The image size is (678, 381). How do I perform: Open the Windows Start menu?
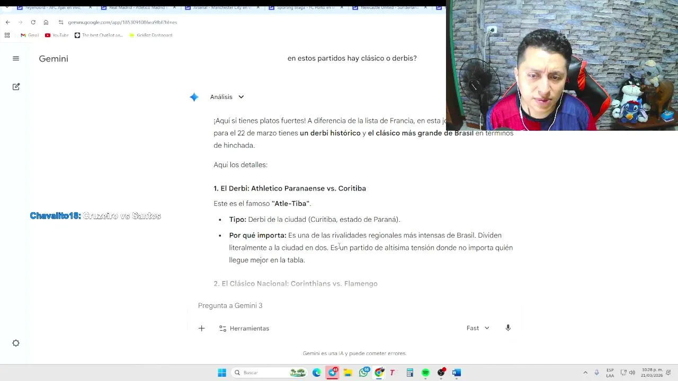(x=222, y=373)
